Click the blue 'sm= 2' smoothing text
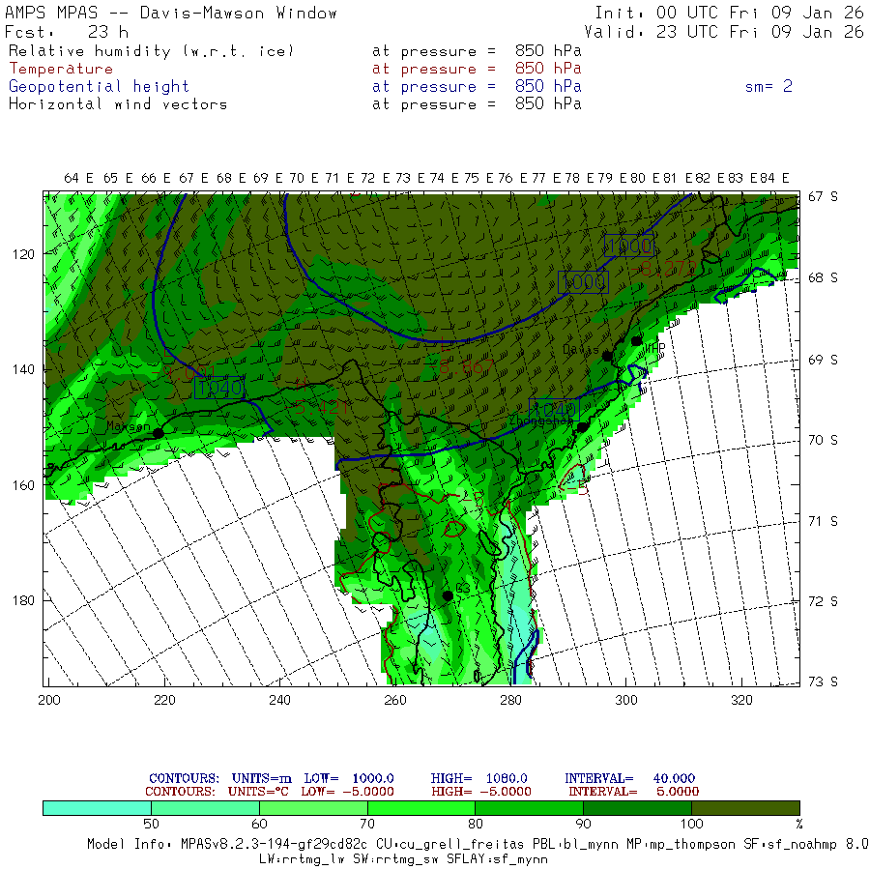Viewport: 870px width, 870px height. pos(768,86)
